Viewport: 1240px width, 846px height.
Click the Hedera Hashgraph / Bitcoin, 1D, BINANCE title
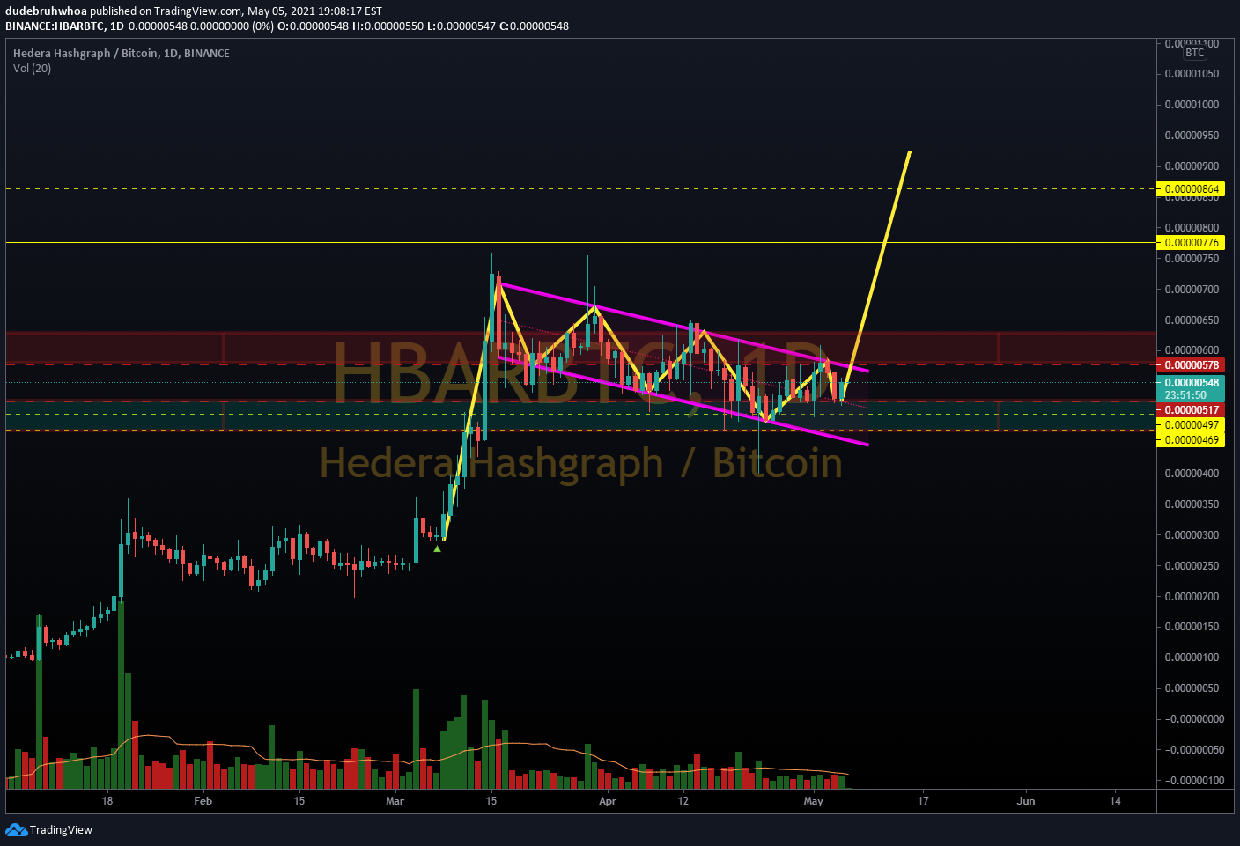point(122,54)
